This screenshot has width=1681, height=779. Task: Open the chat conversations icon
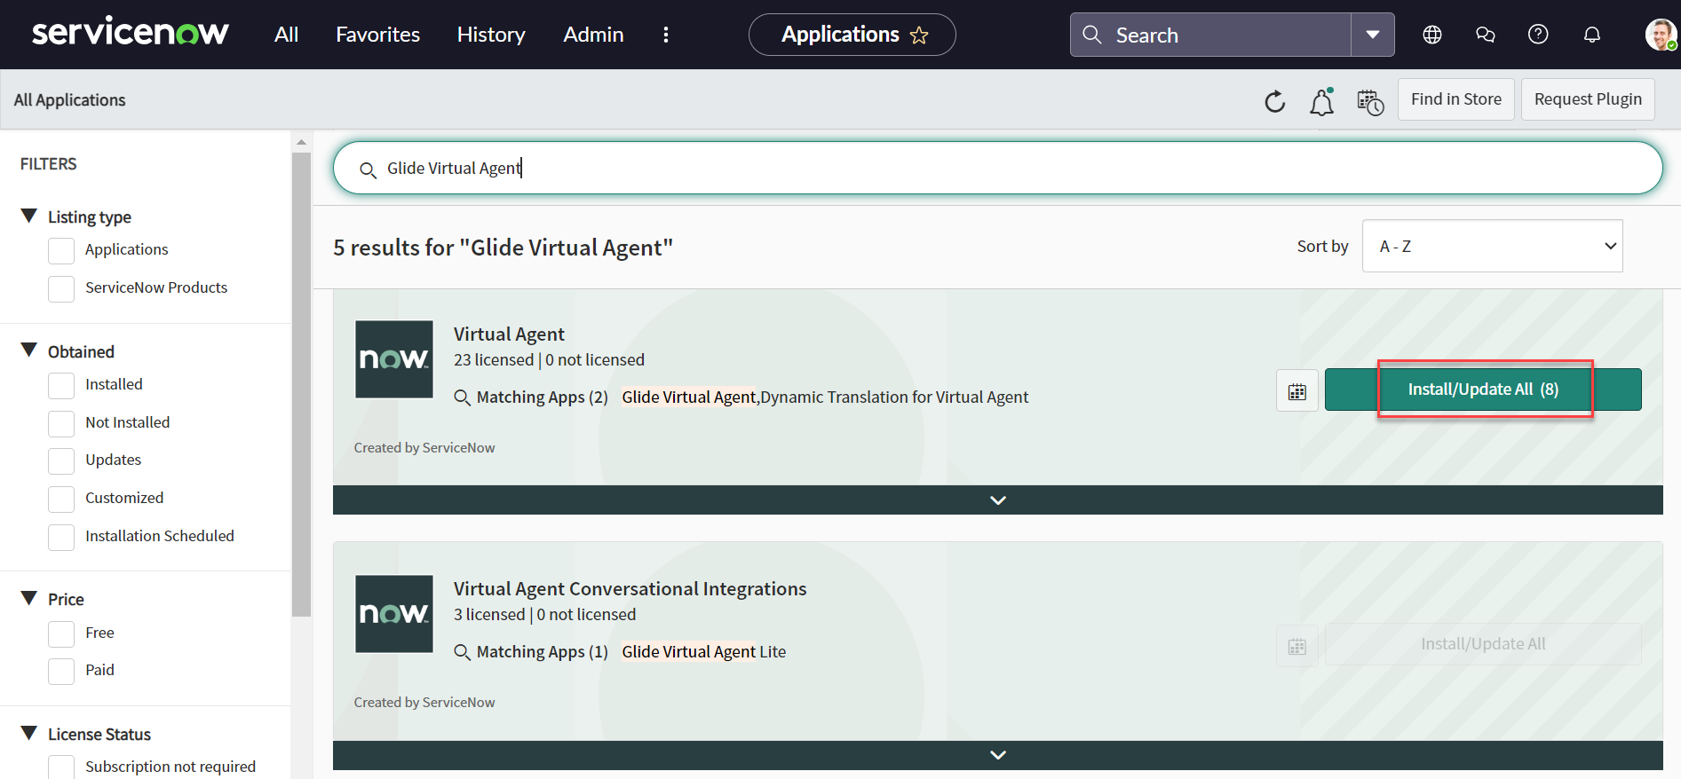pyautogui.click(x=1485, y=35)
